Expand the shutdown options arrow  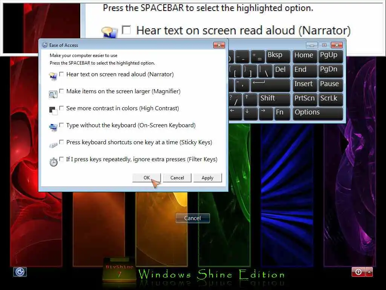[369, 272]
